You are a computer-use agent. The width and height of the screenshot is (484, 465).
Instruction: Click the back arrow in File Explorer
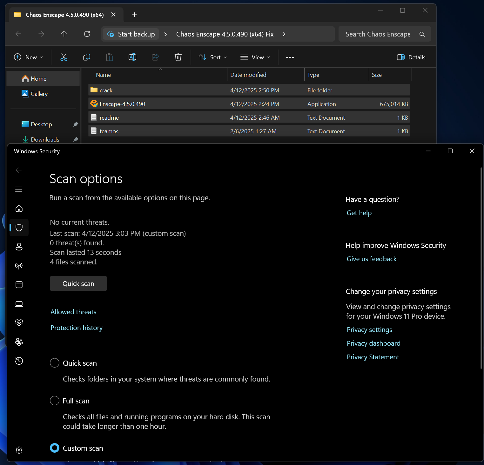point(18,34)
